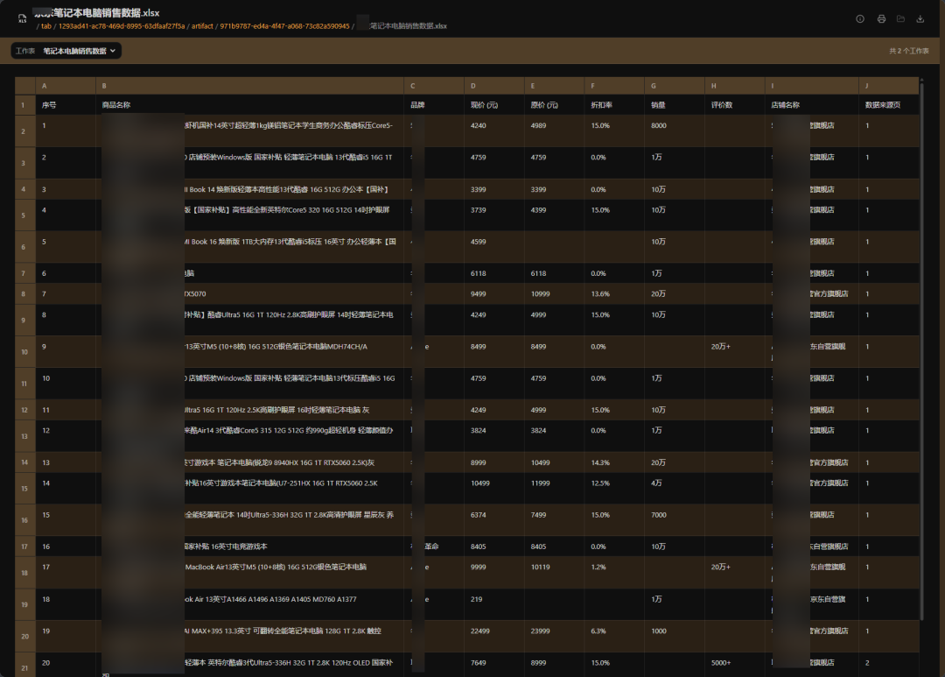Screen dimensions: 945x677
Task: Click the 数据来源页 header cell
Action: pyautogui.click(x=890, y=105)
